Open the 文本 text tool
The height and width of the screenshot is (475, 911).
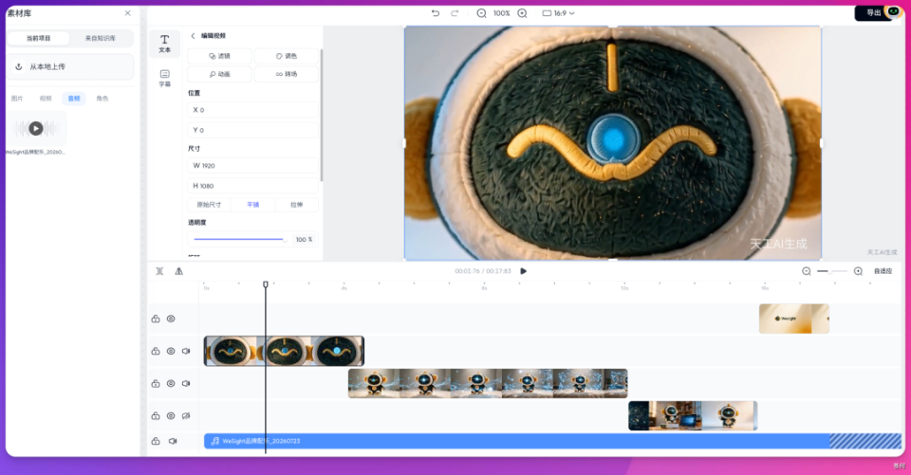pyautogui.click(x=164, y=44)
